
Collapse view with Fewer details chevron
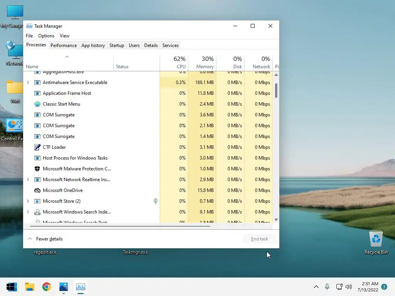[x=30, y=239]
